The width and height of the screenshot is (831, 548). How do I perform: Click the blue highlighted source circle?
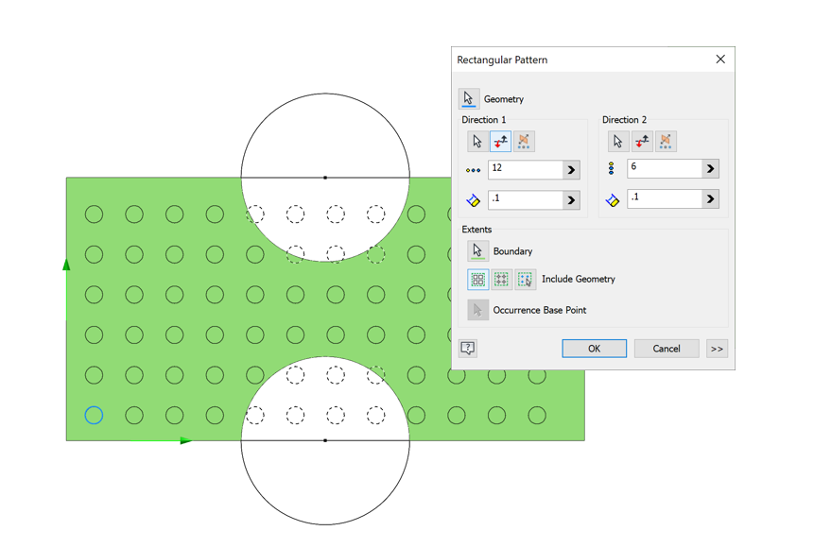coord(94,415)
